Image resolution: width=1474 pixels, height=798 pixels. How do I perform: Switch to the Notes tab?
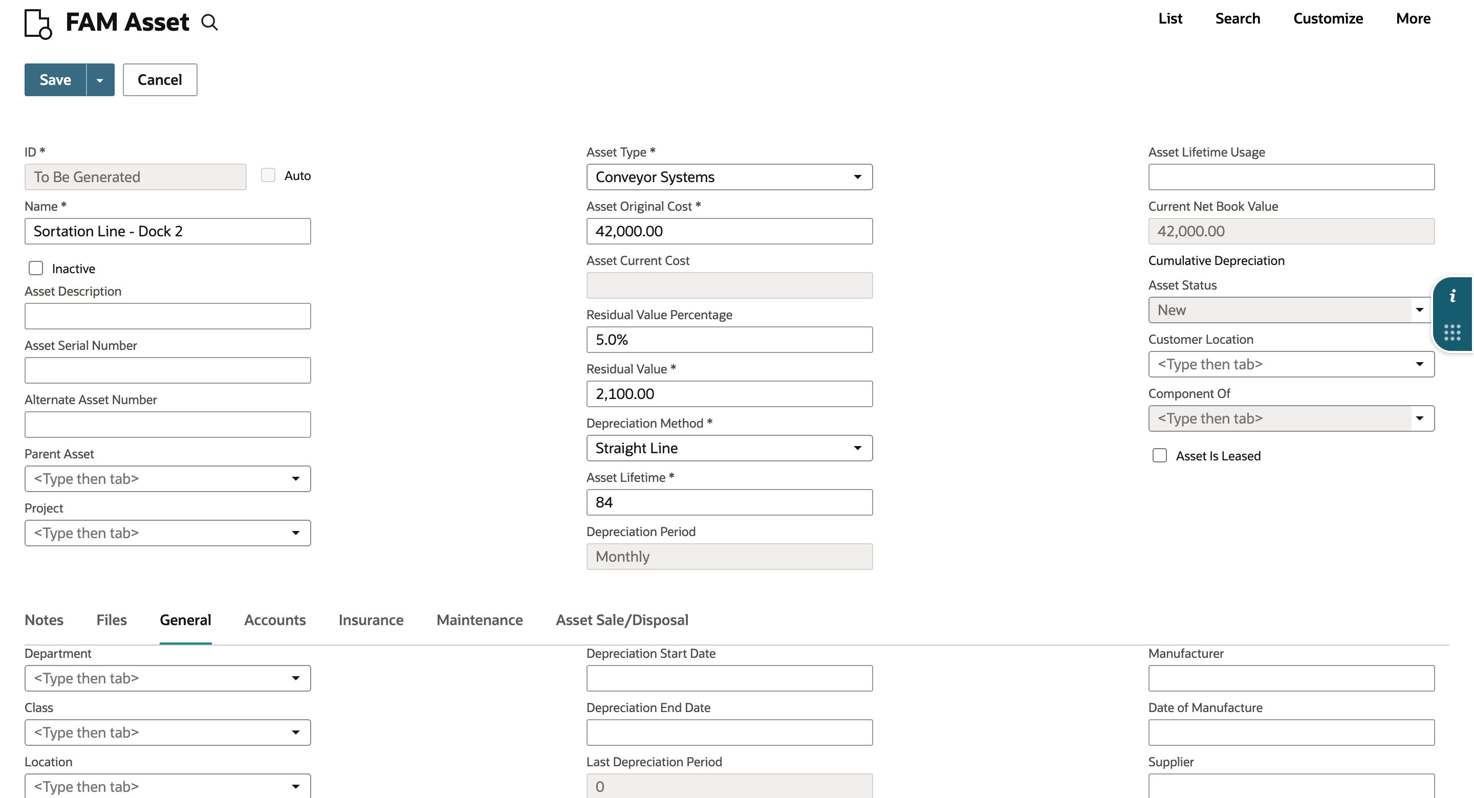(44, 620)
